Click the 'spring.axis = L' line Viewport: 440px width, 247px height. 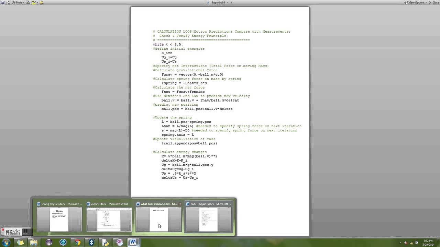[x=178, y=135]
